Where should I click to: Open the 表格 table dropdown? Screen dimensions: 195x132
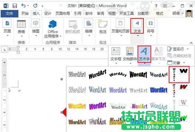(x=21, y=28)
